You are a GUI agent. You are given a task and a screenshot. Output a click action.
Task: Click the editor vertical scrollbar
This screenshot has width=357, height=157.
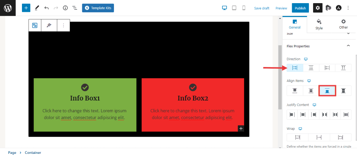point(280,77)
